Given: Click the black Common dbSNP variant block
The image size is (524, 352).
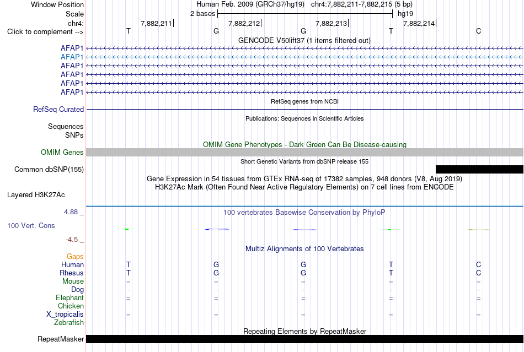Looking at the screenshot, I should [x=479, y=170].
